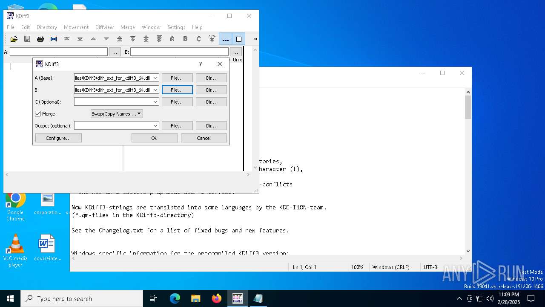Open the VLC media player desktop icon

[x=15, y=251]
